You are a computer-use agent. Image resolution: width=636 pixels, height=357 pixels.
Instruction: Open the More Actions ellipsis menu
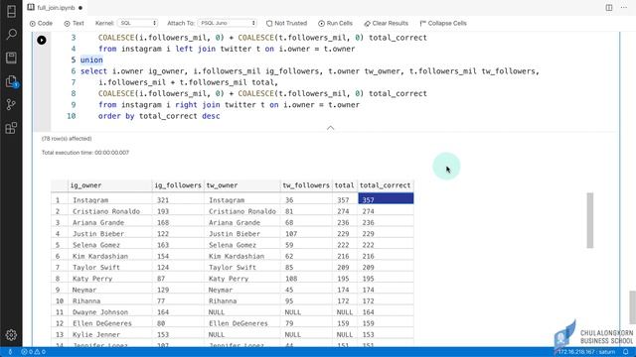(624, 8)
